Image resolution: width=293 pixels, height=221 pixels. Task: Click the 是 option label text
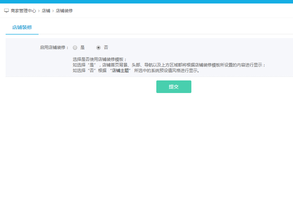[83, 48]
